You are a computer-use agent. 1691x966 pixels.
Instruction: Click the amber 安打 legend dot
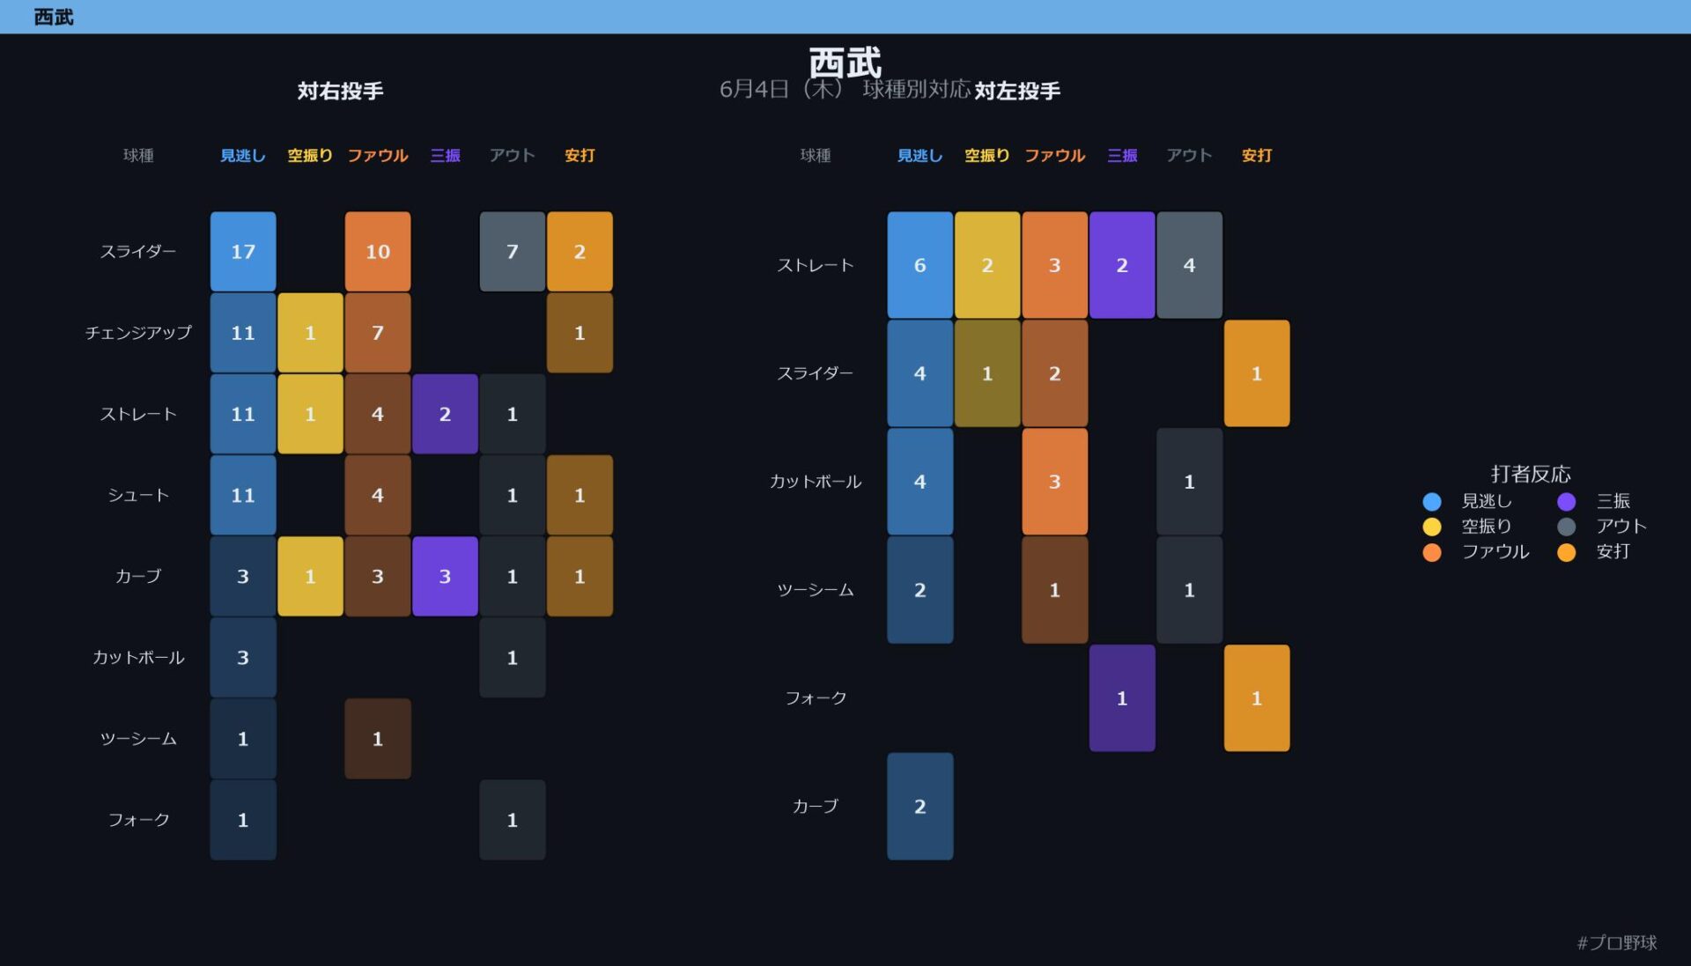coord(1566,552)
